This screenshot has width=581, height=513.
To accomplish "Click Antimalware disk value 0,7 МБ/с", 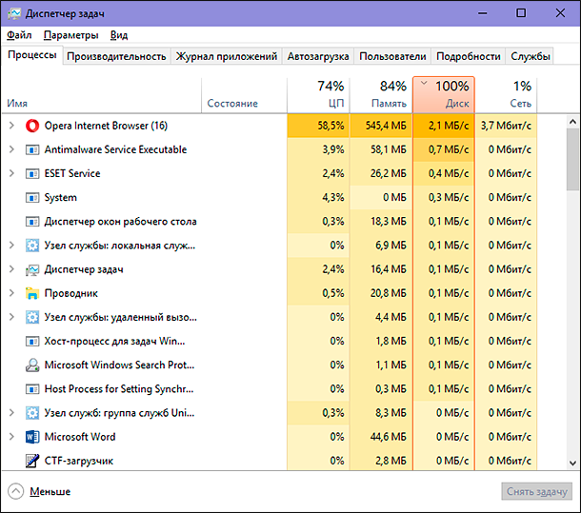I will 449,149.
